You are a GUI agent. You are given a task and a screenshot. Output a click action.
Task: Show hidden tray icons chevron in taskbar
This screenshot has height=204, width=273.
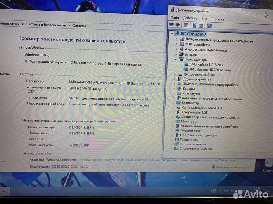point(220,191)
